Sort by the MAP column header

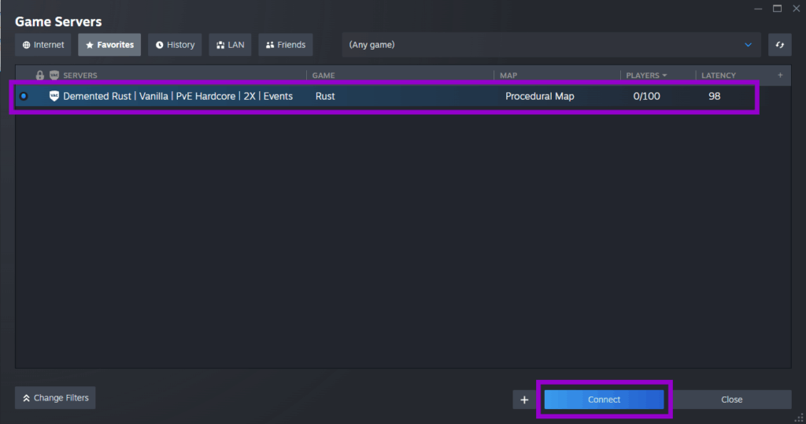point(508,75)
